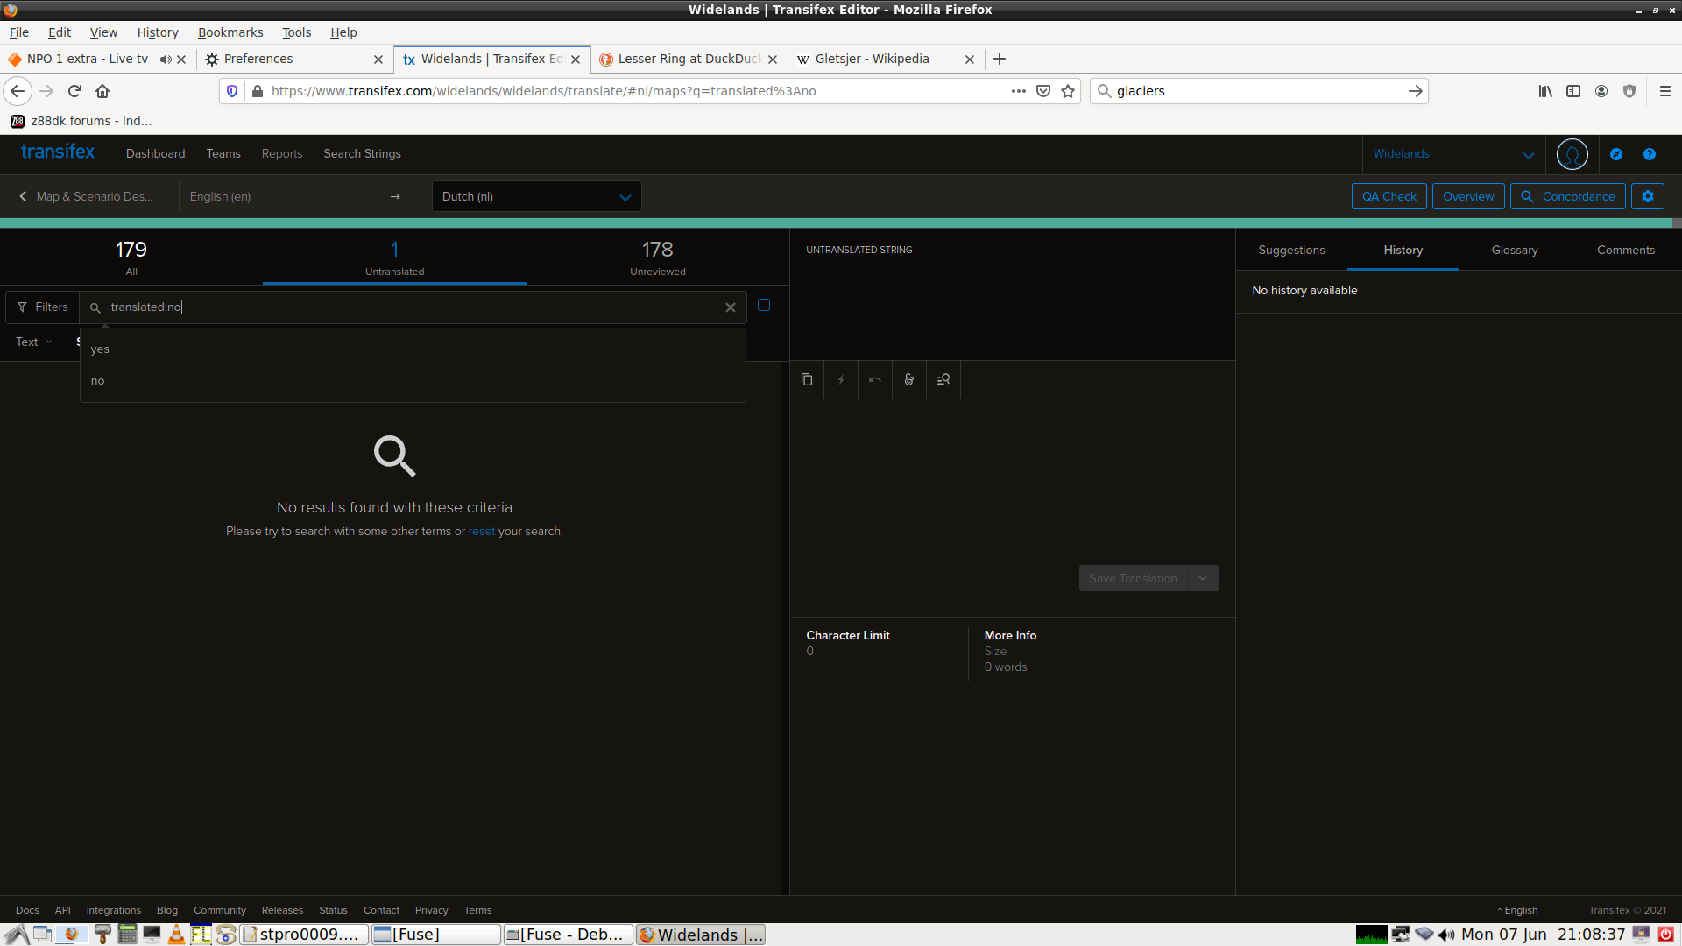Click the machine translation lightning icon
The width and height of the screenshot is (1682, 946).
point(841,380)
